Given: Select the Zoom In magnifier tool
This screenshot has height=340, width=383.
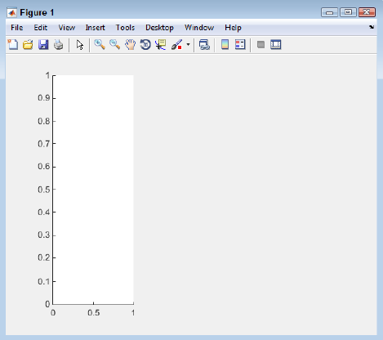Looking at the screenshot, I should 100,45.
